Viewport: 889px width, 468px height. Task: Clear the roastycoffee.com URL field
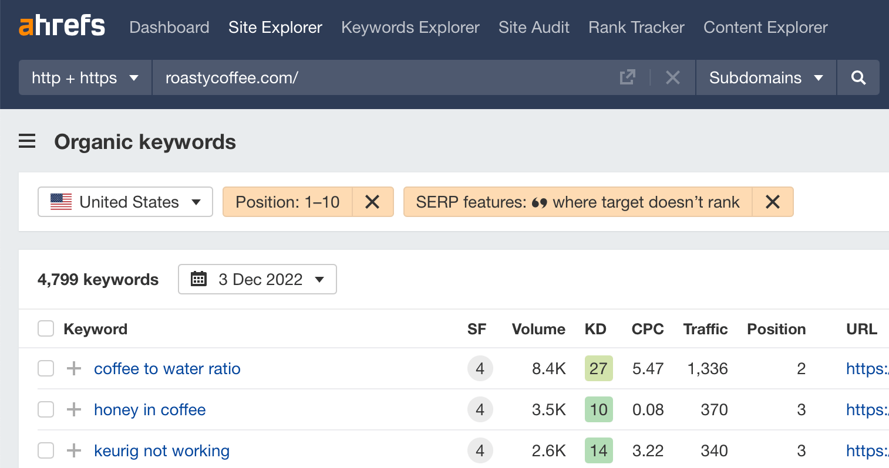pos(673,77)
